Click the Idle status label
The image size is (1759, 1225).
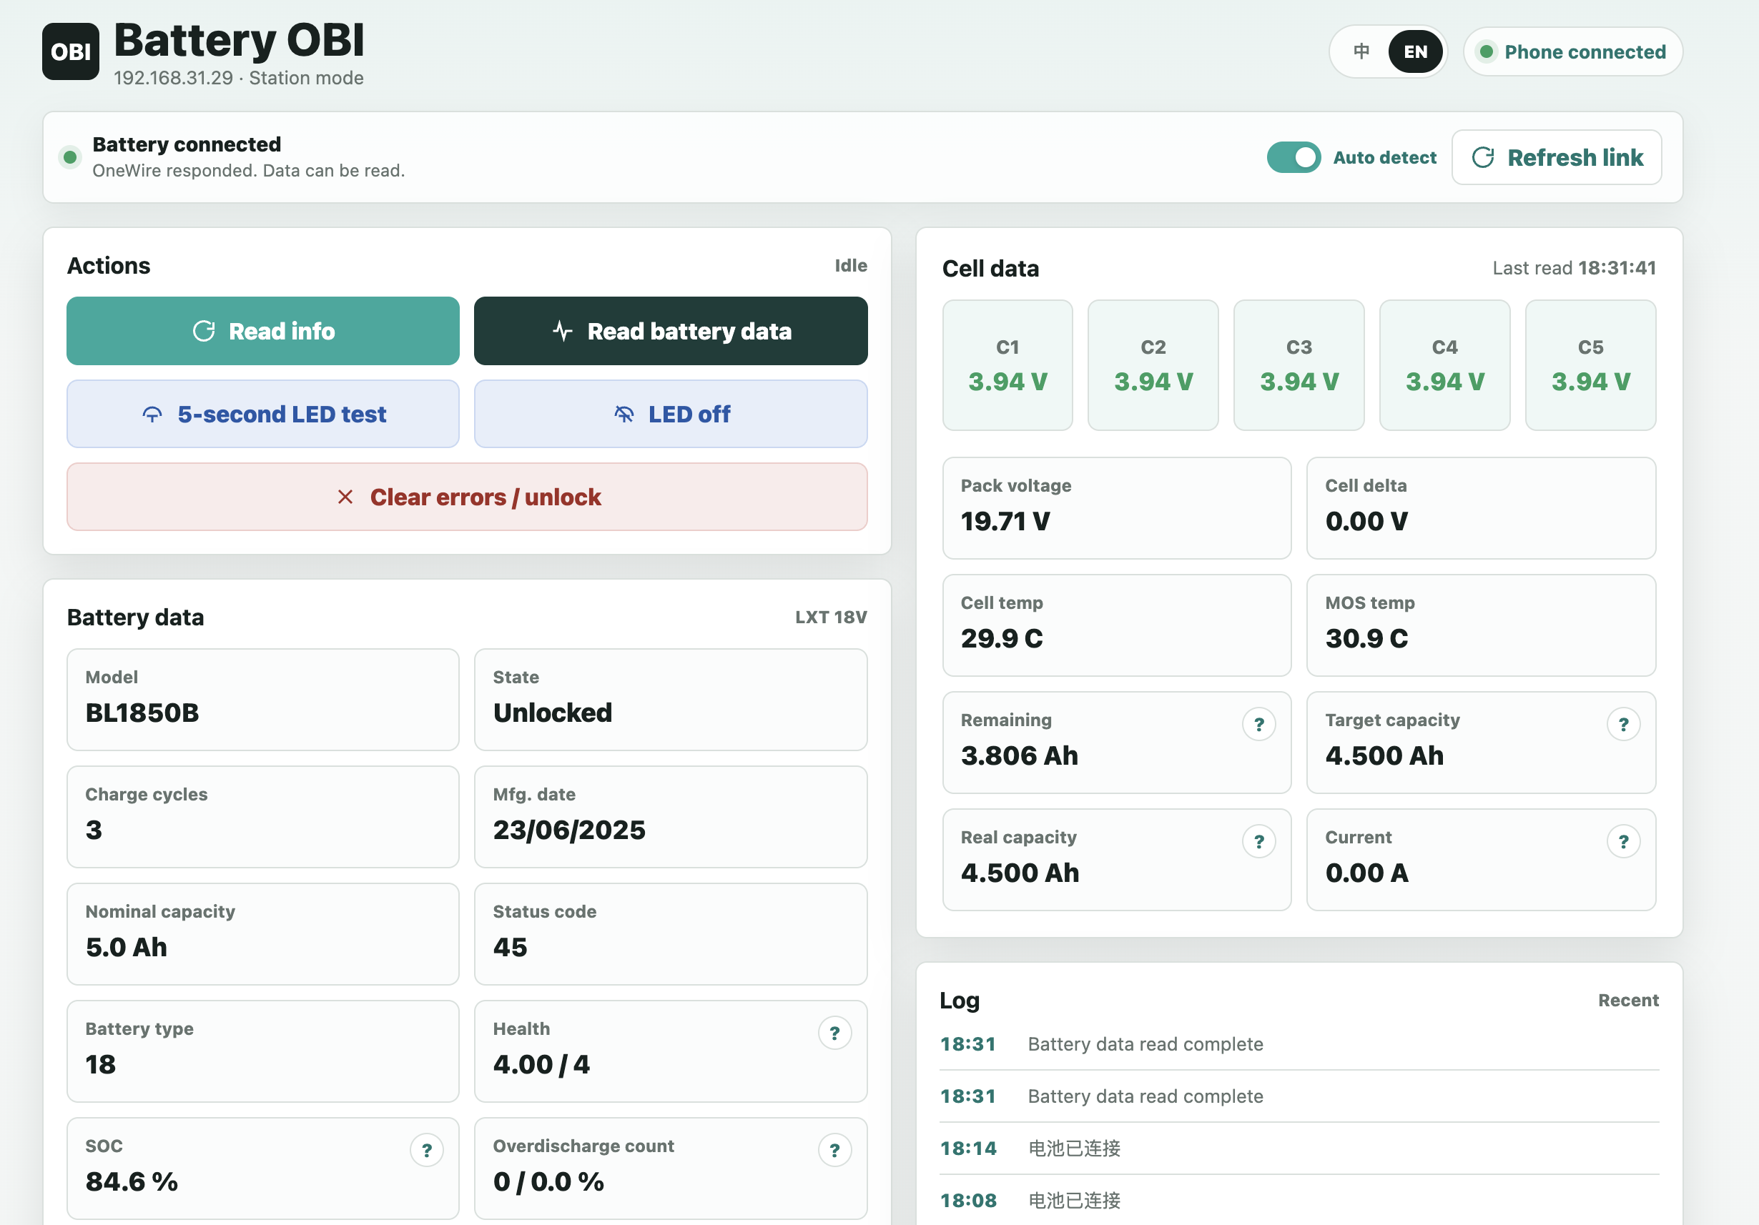point(850,266)
